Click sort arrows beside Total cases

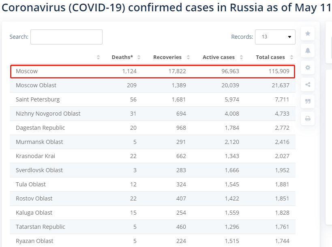[291, 57]
